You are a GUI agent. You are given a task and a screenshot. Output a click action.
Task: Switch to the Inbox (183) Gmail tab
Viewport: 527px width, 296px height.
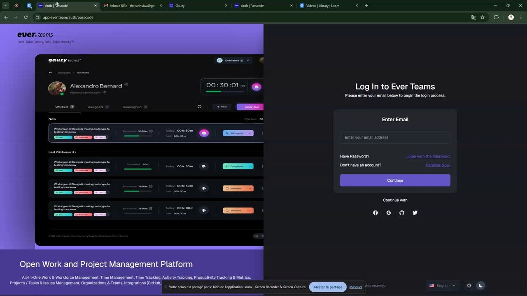[x=133, y=6]
